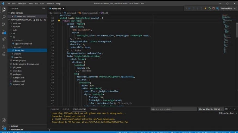Open Flutter (Pixel 4a API 30) console dropdown
This screenshot has width=238, height=133.
point(211,109)
